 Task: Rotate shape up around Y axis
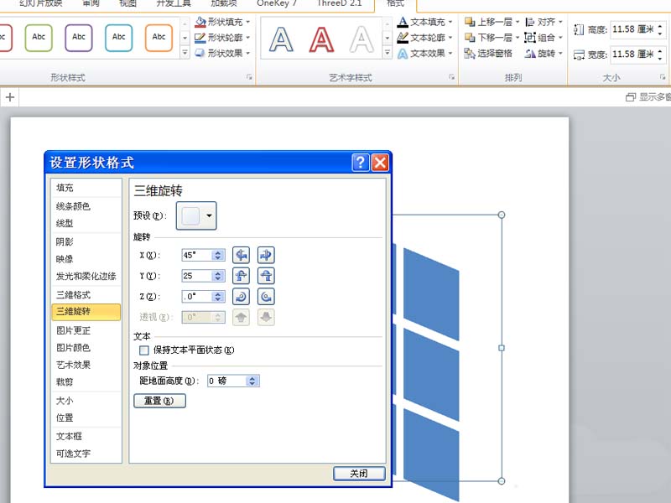[x=242, y=275]
